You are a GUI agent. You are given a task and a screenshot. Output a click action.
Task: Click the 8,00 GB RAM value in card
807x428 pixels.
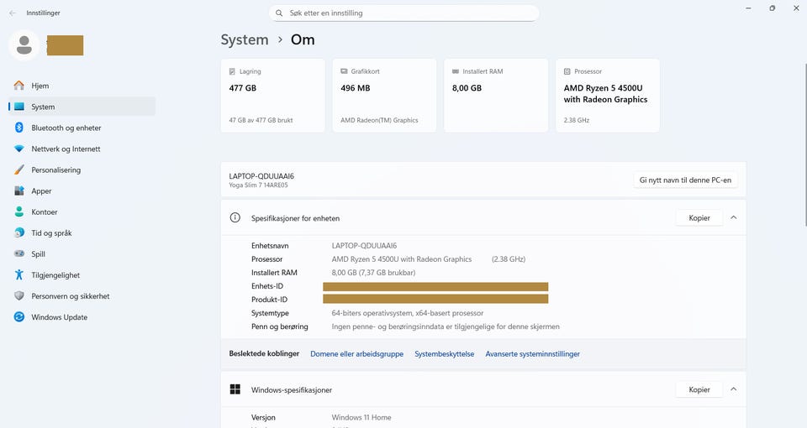click(x=467, y=88)
